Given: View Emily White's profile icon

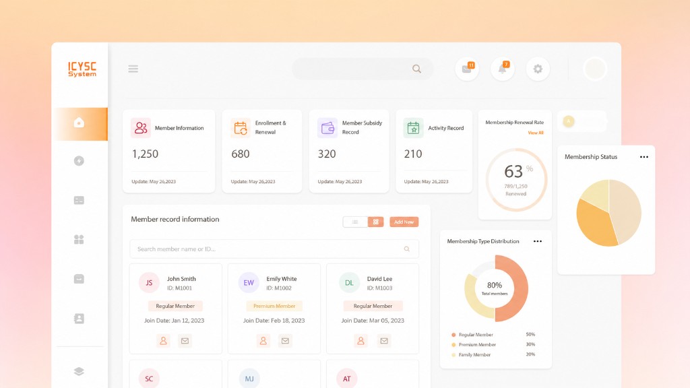Looking at the screenshot, I should point(263,340).
